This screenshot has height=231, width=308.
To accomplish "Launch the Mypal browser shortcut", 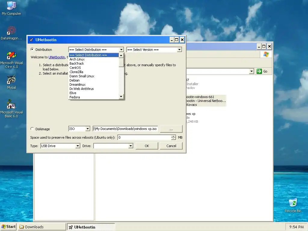I will (11, 82).
